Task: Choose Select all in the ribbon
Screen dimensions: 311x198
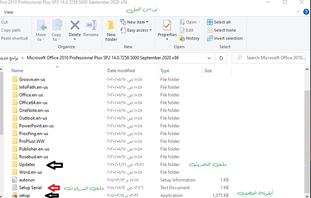Action: [219, 22]
